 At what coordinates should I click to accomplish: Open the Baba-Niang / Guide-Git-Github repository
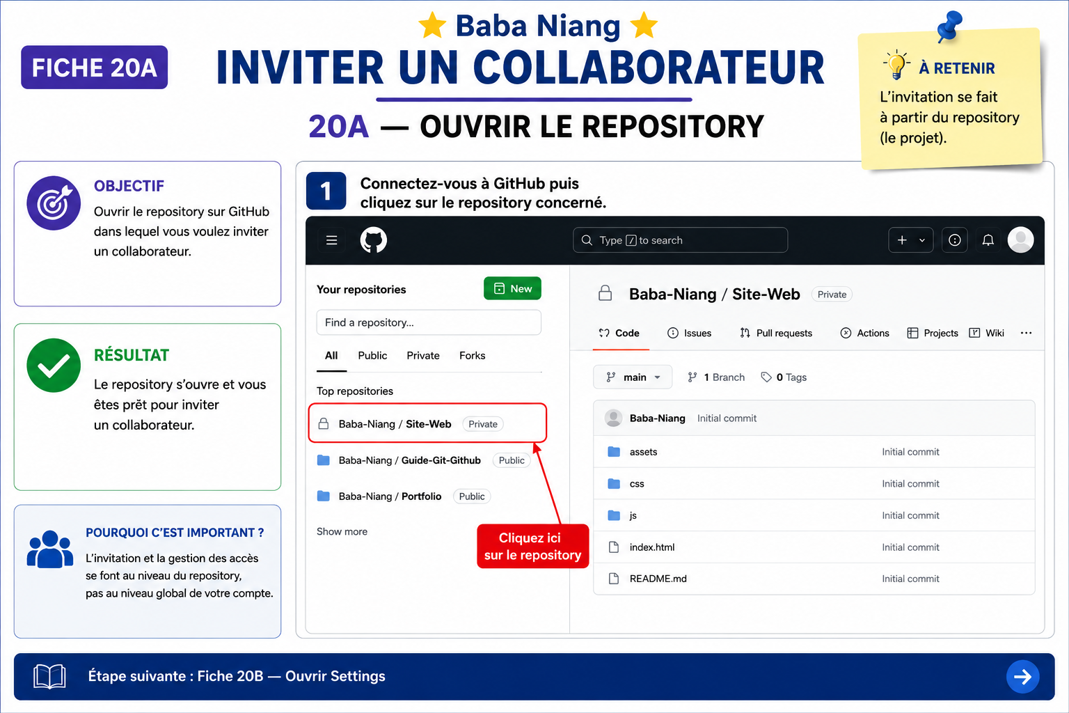409,460
